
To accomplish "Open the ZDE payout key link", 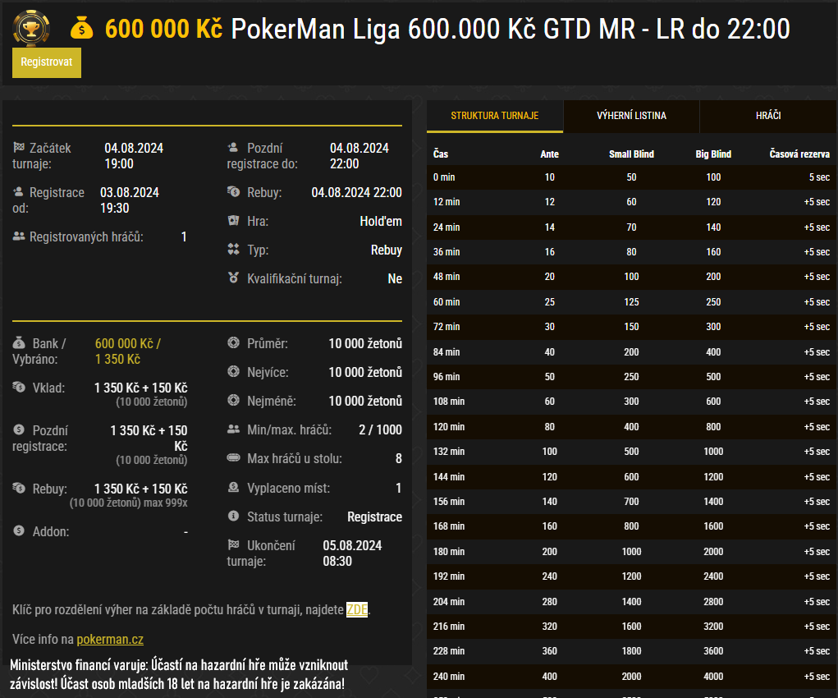I will [x=357, y=609].
